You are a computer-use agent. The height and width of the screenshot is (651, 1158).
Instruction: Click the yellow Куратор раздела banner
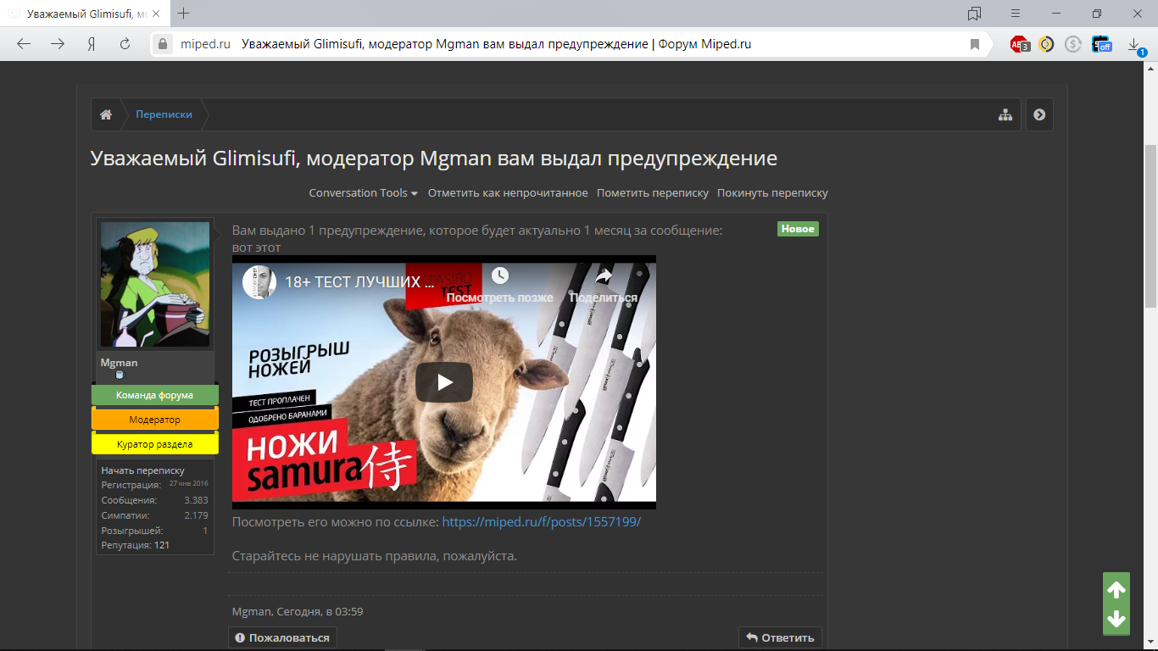pos(155,444)
